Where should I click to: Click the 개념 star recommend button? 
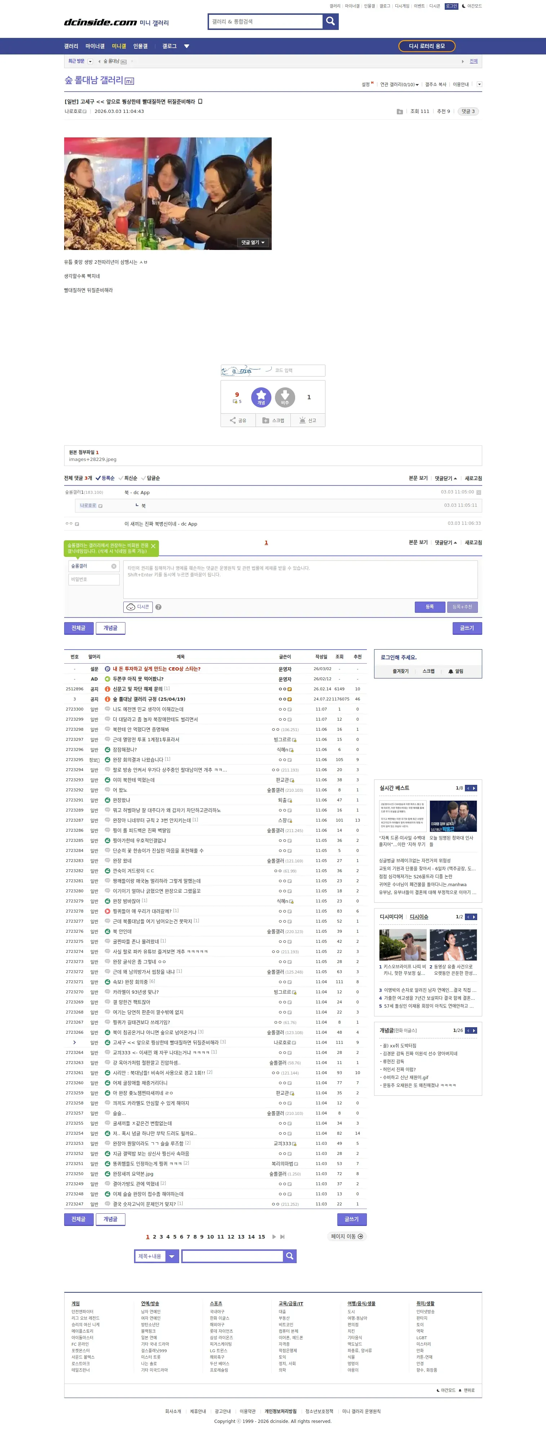pyautogui.click(x=261, y=397)
